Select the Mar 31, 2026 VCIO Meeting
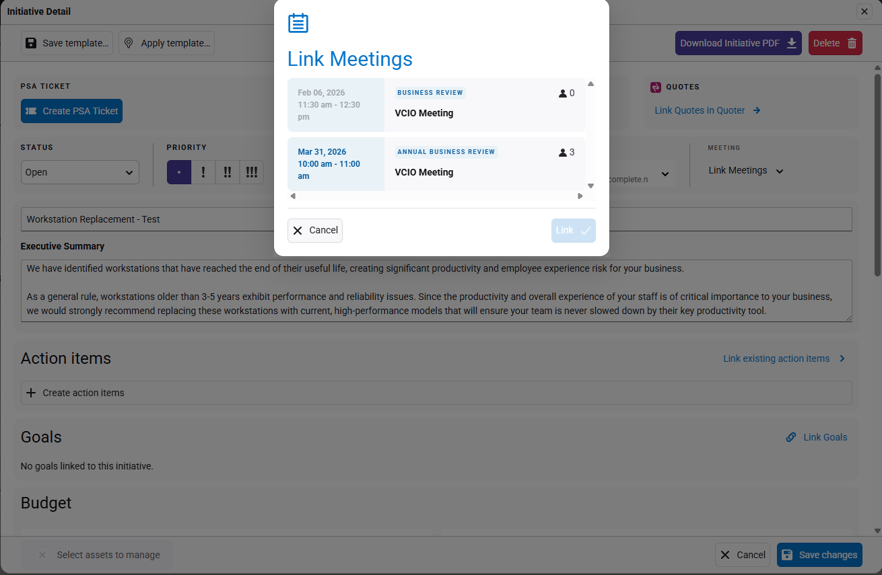The image size is (882, 575). coord(436,164)
